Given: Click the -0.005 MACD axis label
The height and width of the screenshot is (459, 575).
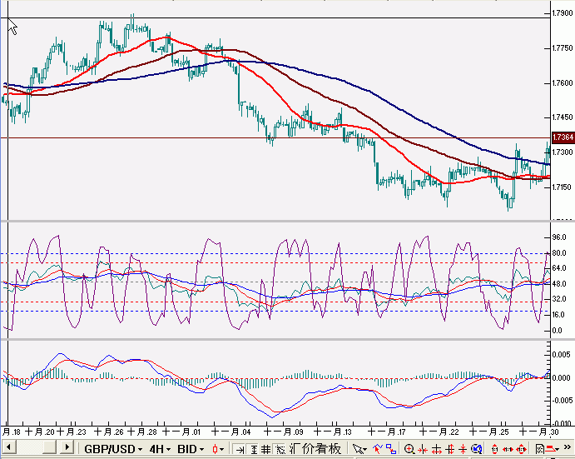Looking at the screenshot, I should click(561, 400).
